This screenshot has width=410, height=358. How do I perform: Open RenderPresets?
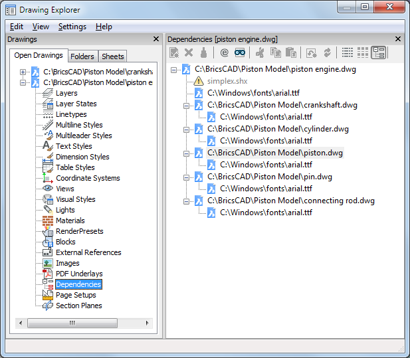(x=80, y=231)
